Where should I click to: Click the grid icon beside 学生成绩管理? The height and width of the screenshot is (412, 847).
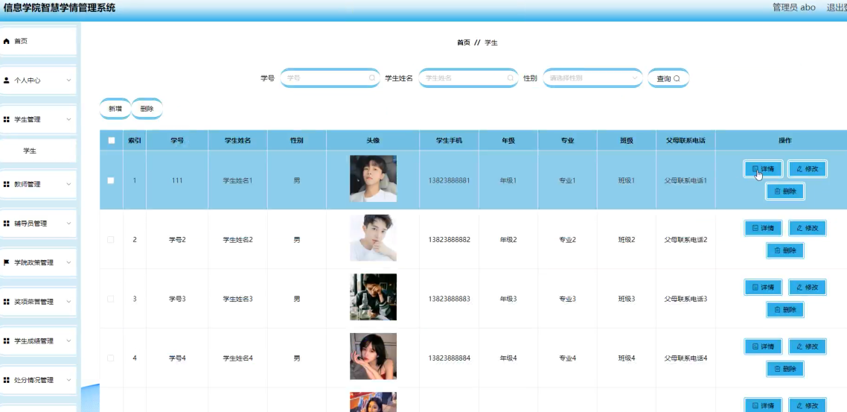pyautogui.click(x=7, y=341)
